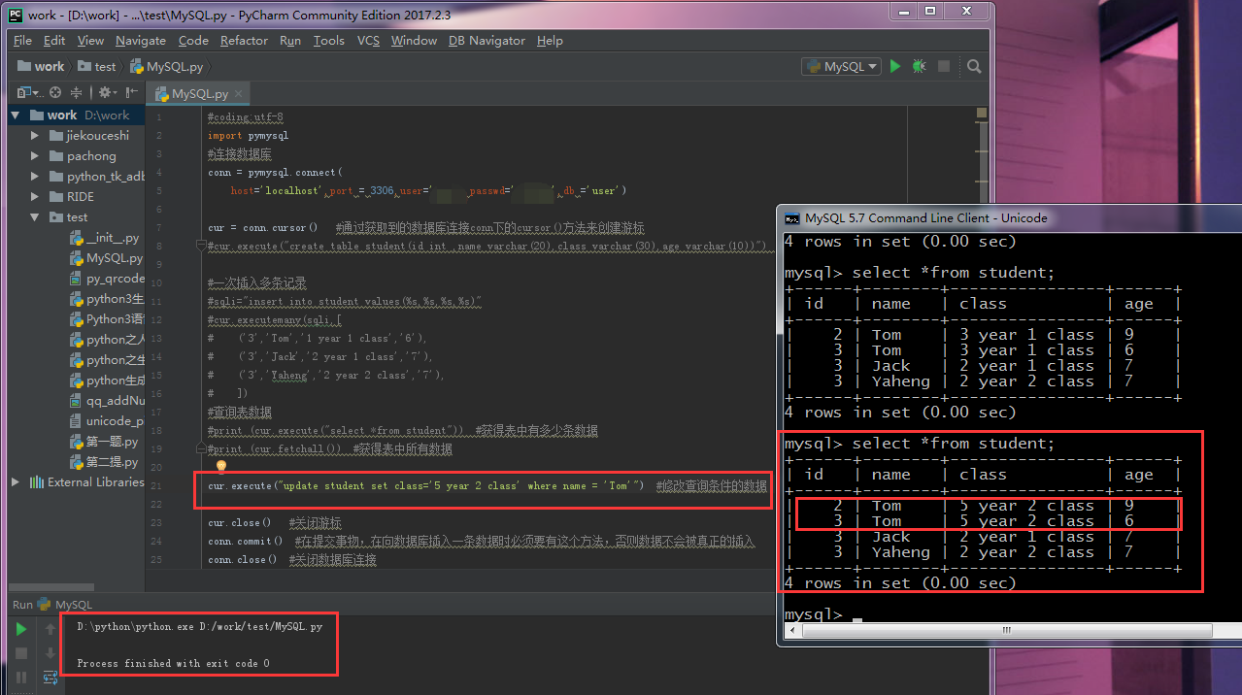The height and width of the screenshot is (695, 1242).
Task: Click the Run panel up arrow
Action: [x=50, y=629]
